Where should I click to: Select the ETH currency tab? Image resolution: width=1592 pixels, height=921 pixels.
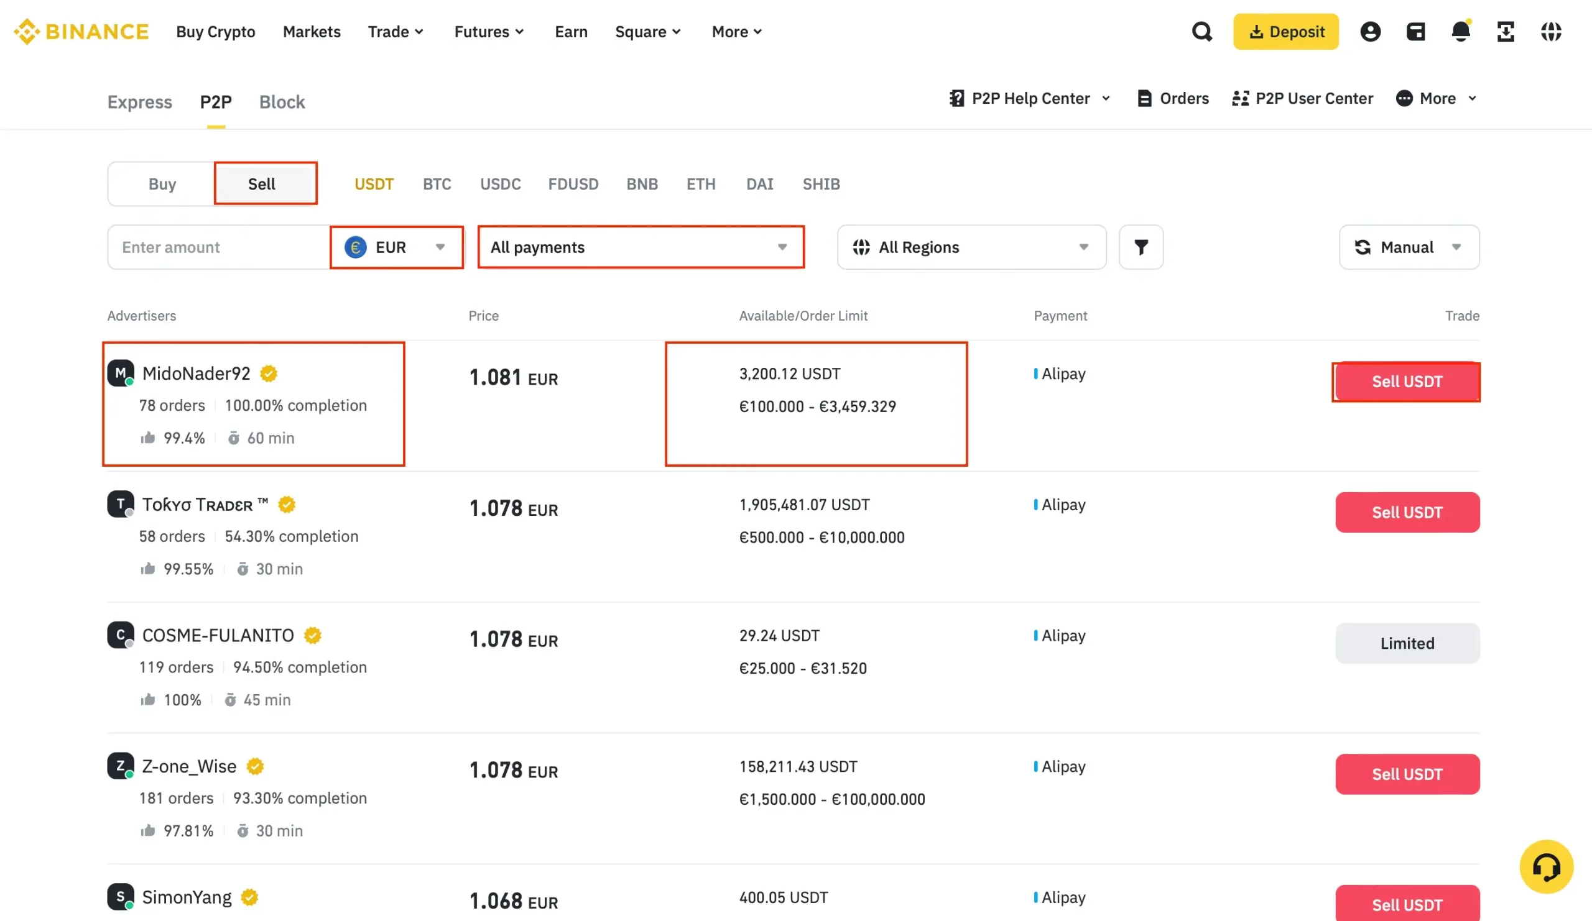point(700,183)
